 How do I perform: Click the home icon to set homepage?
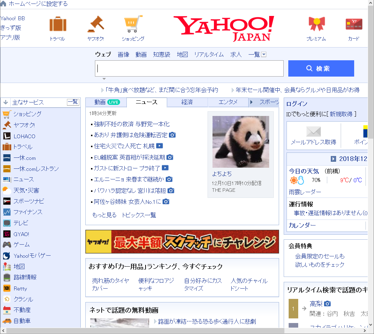(x=4, y=4)
